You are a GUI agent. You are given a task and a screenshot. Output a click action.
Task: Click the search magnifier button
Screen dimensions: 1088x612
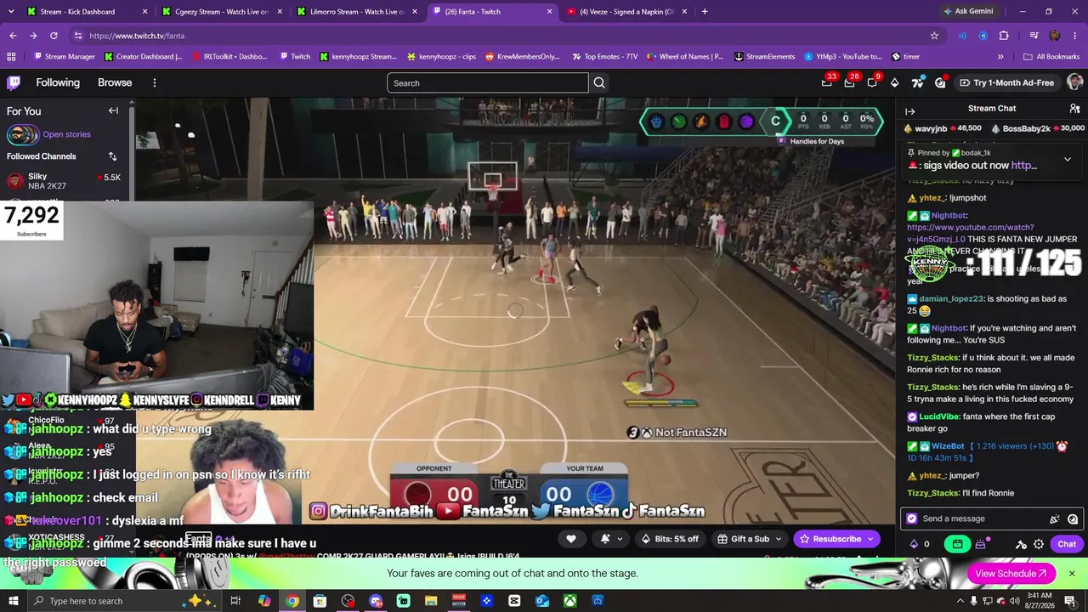tap(599, 82)
